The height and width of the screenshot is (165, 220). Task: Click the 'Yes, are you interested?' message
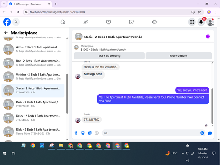click(192, 90)
